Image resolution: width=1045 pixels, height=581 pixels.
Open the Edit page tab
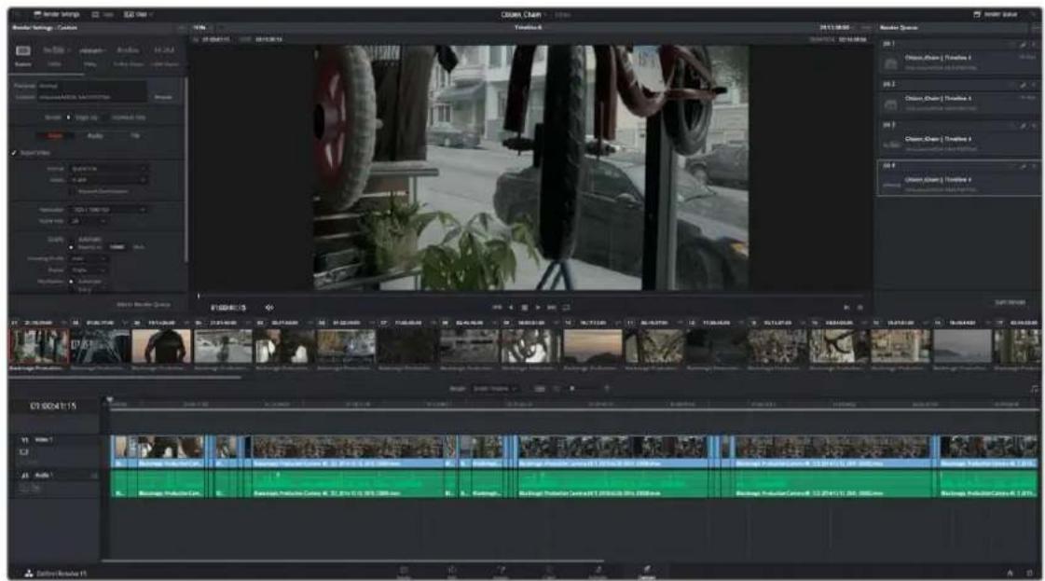click(x=452, y=572)
